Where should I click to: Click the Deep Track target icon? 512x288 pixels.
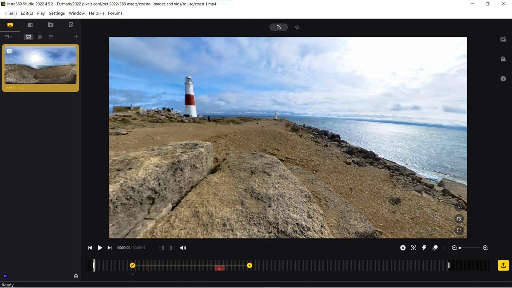coord(413,248)
